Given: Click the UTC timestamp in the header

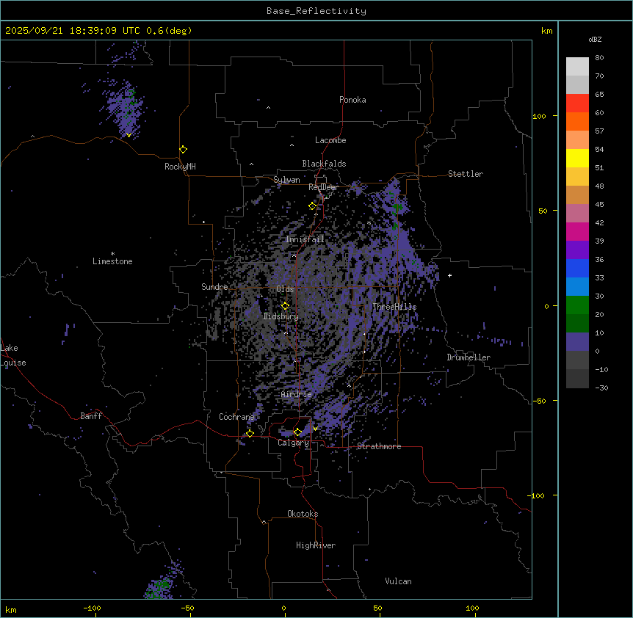Looking at the screenshot, I should pyautogui.click(x=98, y=31).
